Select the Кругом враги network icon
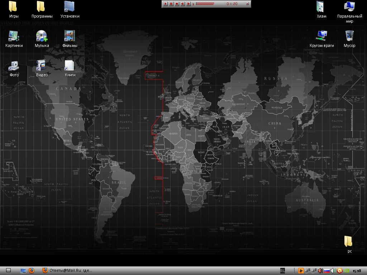 pyautogui.click(x=321, y=36)
